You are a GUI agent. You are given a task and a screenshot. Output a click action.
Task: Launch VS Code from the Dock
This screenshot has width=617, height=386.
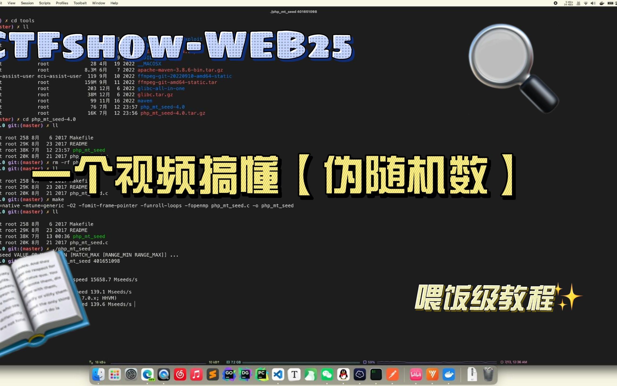coord(278,374)
